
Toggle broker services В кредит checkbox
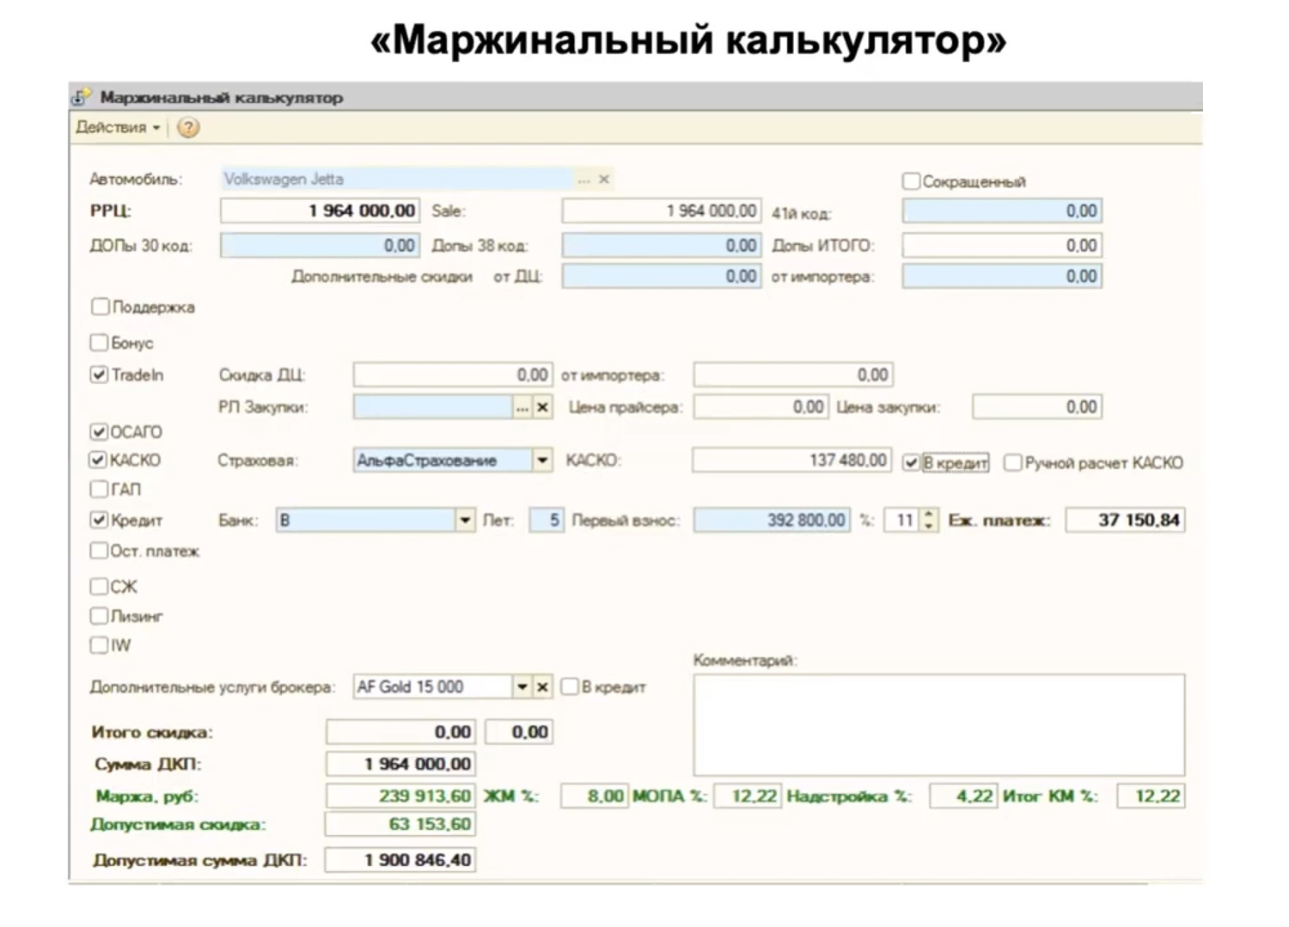click(x=570, y=687)
